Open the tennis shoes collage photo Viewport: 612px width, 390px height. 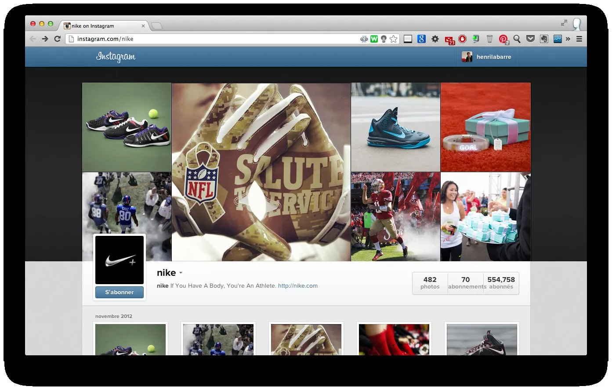[x=127, y=127]
